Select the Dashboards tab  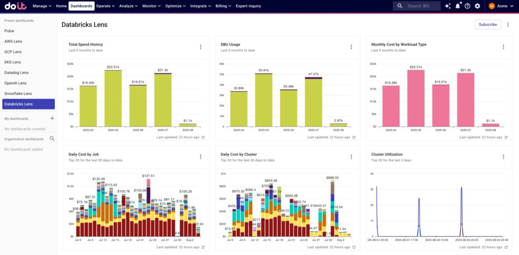tap(82, 6)
